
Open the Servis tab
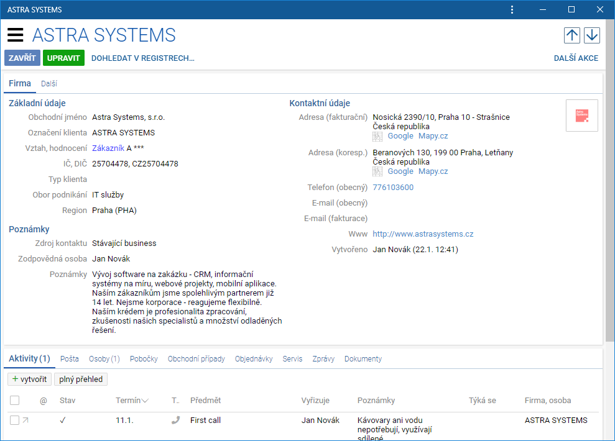(292, 359)
